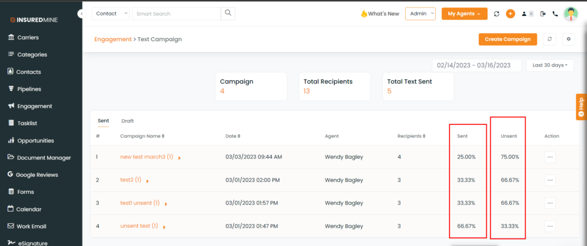Open the unsent test (1) campaign link
587x246 pixels.
139,226
